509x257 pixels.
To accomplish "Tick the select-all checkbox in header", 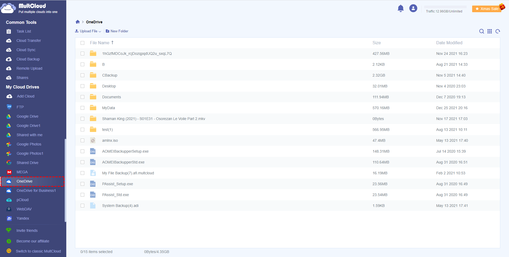I will point(82,43).
